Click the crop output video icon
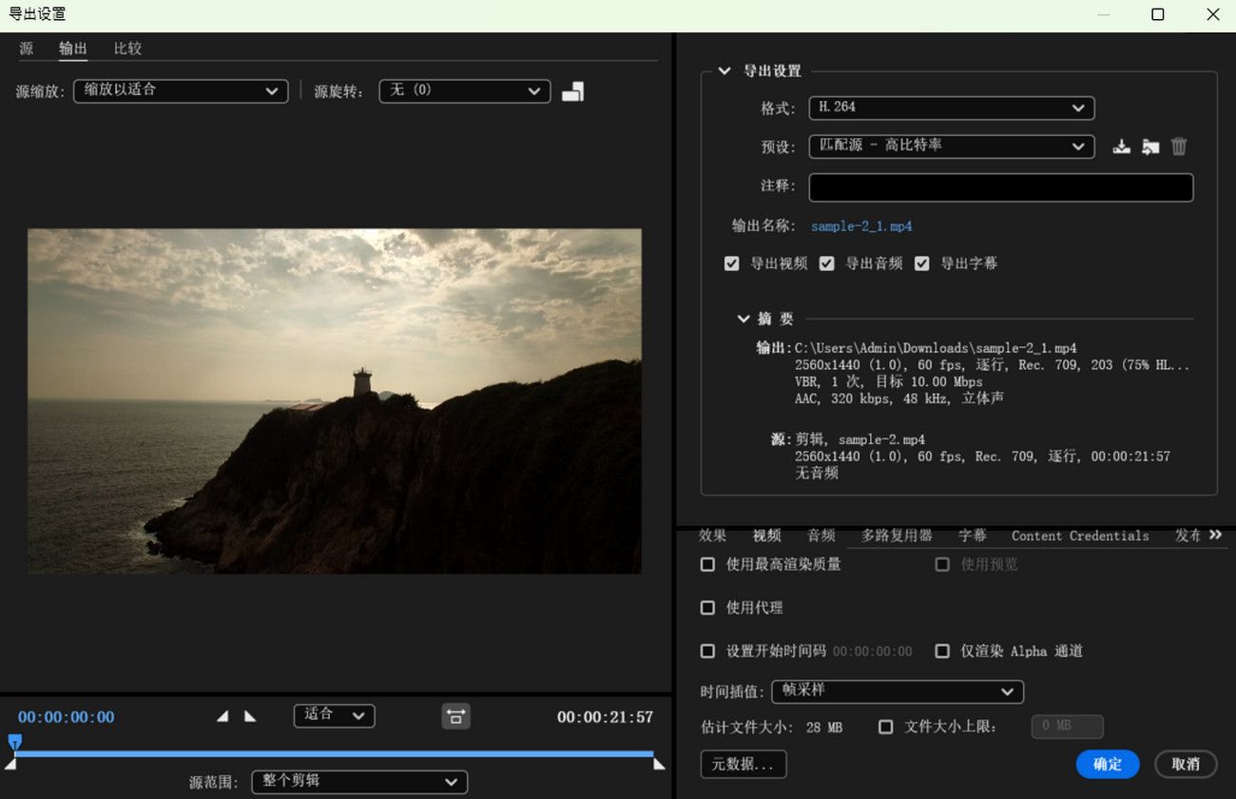Viewport: 1236px width, 799px height. [x=572, y=91]
